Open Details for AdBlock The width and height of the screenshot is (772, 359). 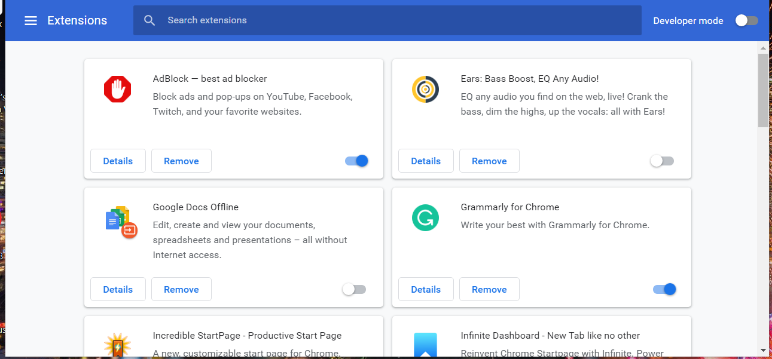(x=118, y=161)
